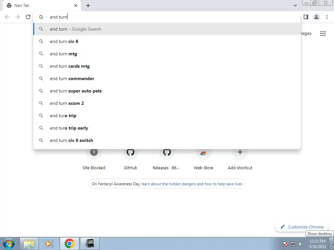The width and height of the screenshot is (334, 250).
Task: Open Chrome's three-dot menu
Action: 327,17
